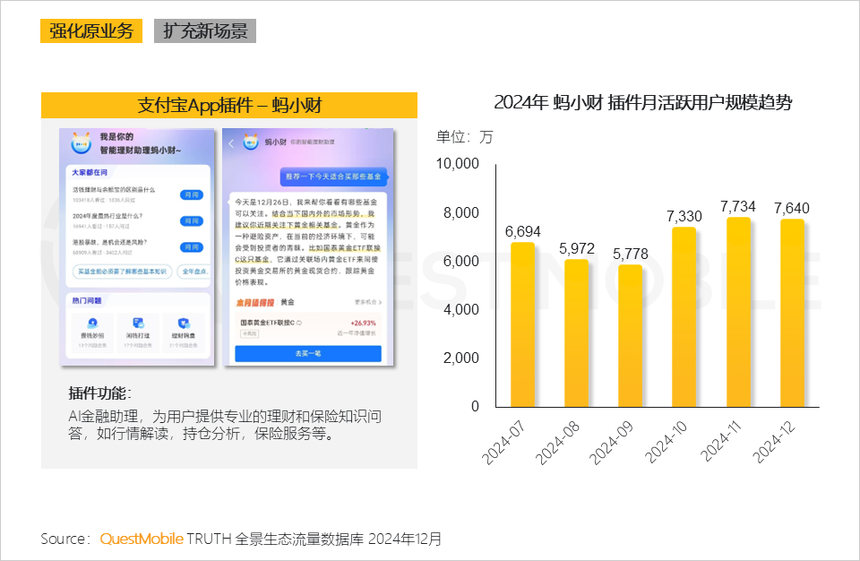Switch to the 扩充新场景 tab
Image resolution: width=860 pixels, height=561 pixels.
(204, 31)
